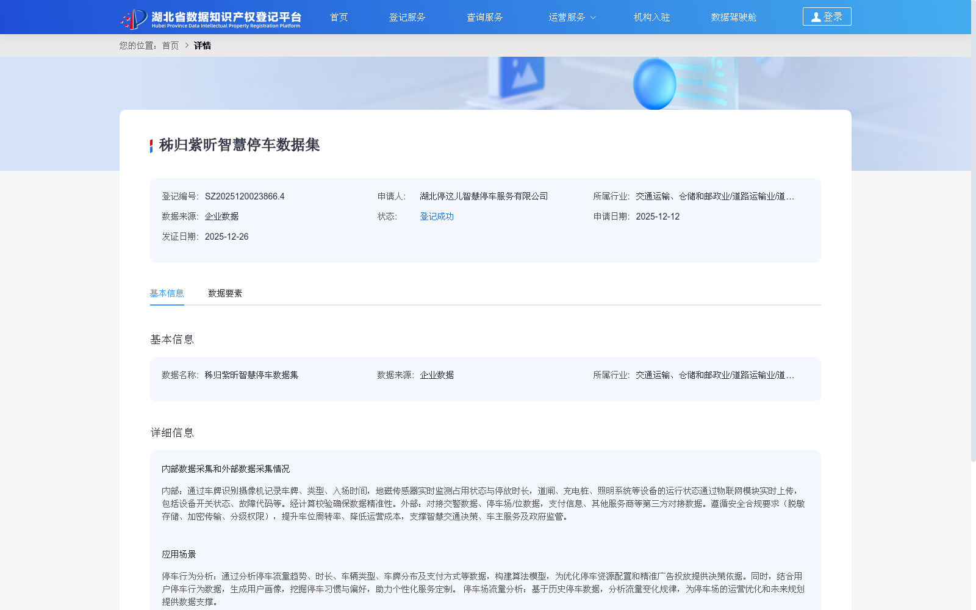
Task: Click the page's vertical scrollbar
Action: point(974,231)
